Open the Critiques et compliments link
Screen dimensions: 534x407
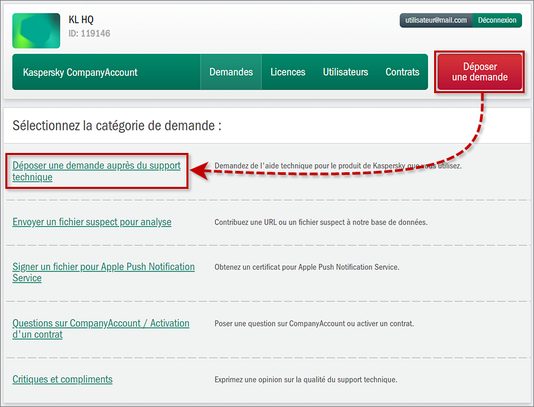pyautogui.click(x=63, y=379)
